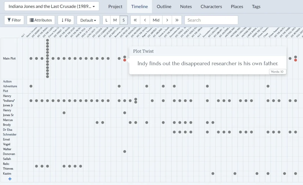Click the Act 1 column header
This screenshot has height=185, width=303.
pyautogui.click(x=23, y=35)
